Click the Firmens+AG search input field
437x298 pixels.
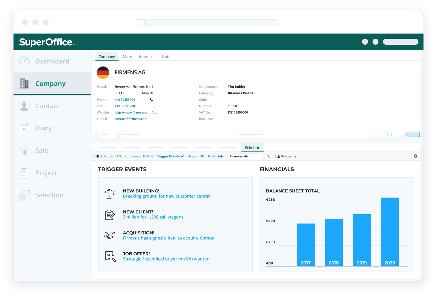[245, 156]
